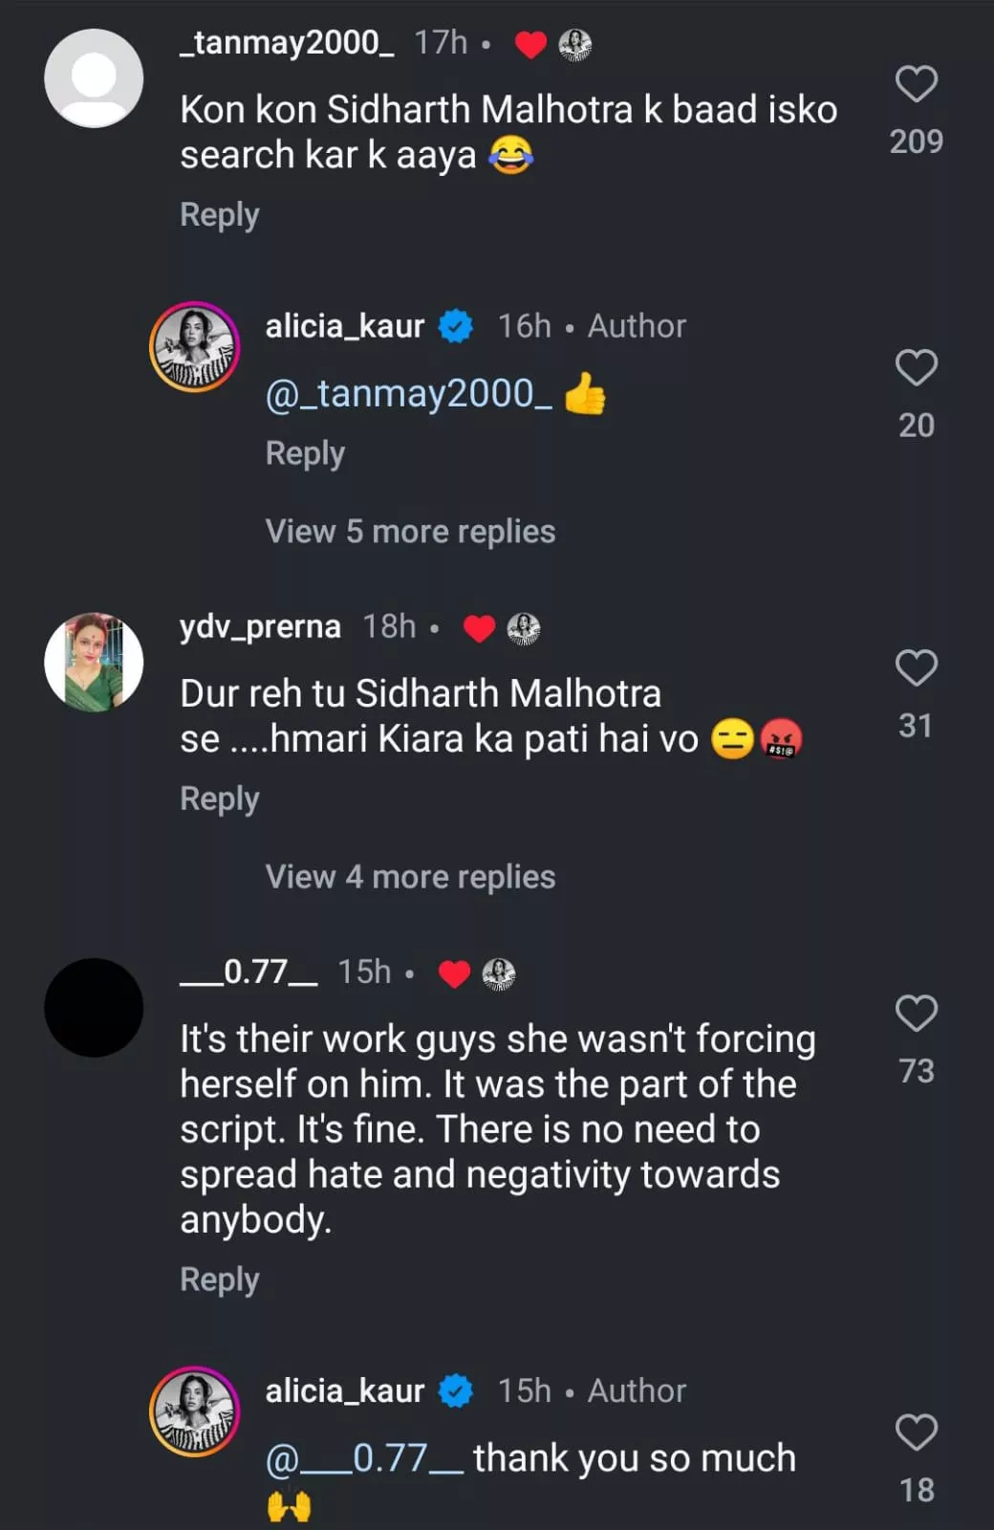Screen dimensions: 994x1530
Task: Like ydv_prerna's comment with the heart
Action: [916, 667]
